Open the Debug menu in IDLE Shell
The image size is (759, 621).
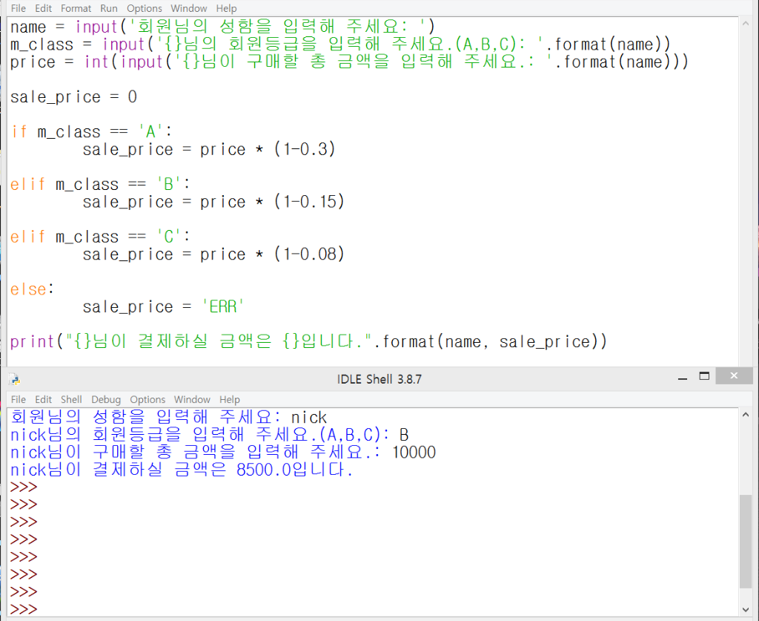(105, 399)
